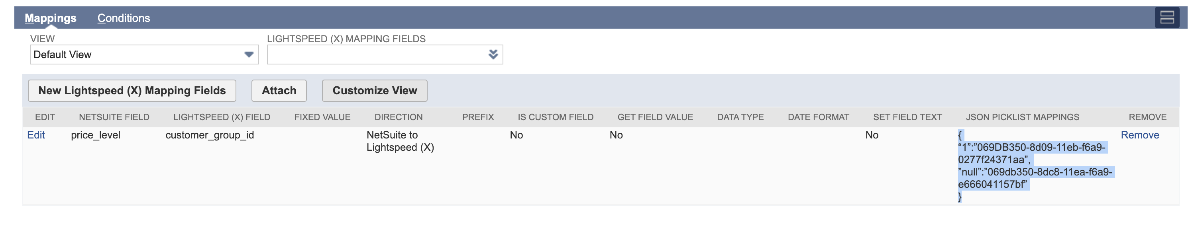Open the Conditions tab
Viewport: 1190px width, 226px height.
(123, 18)
